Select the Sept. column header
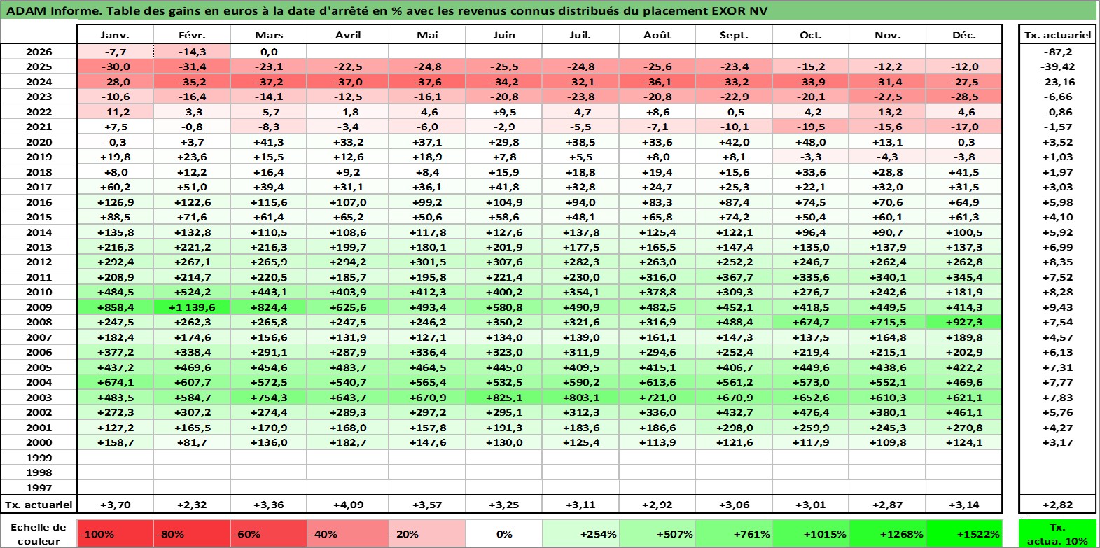1100x548 pixels. pyautogui.click(x=734, y=35)
